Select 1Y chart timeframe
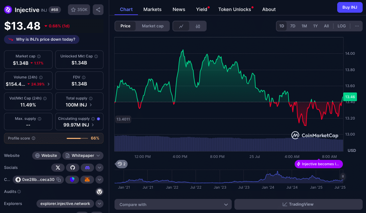 [315, 26]
